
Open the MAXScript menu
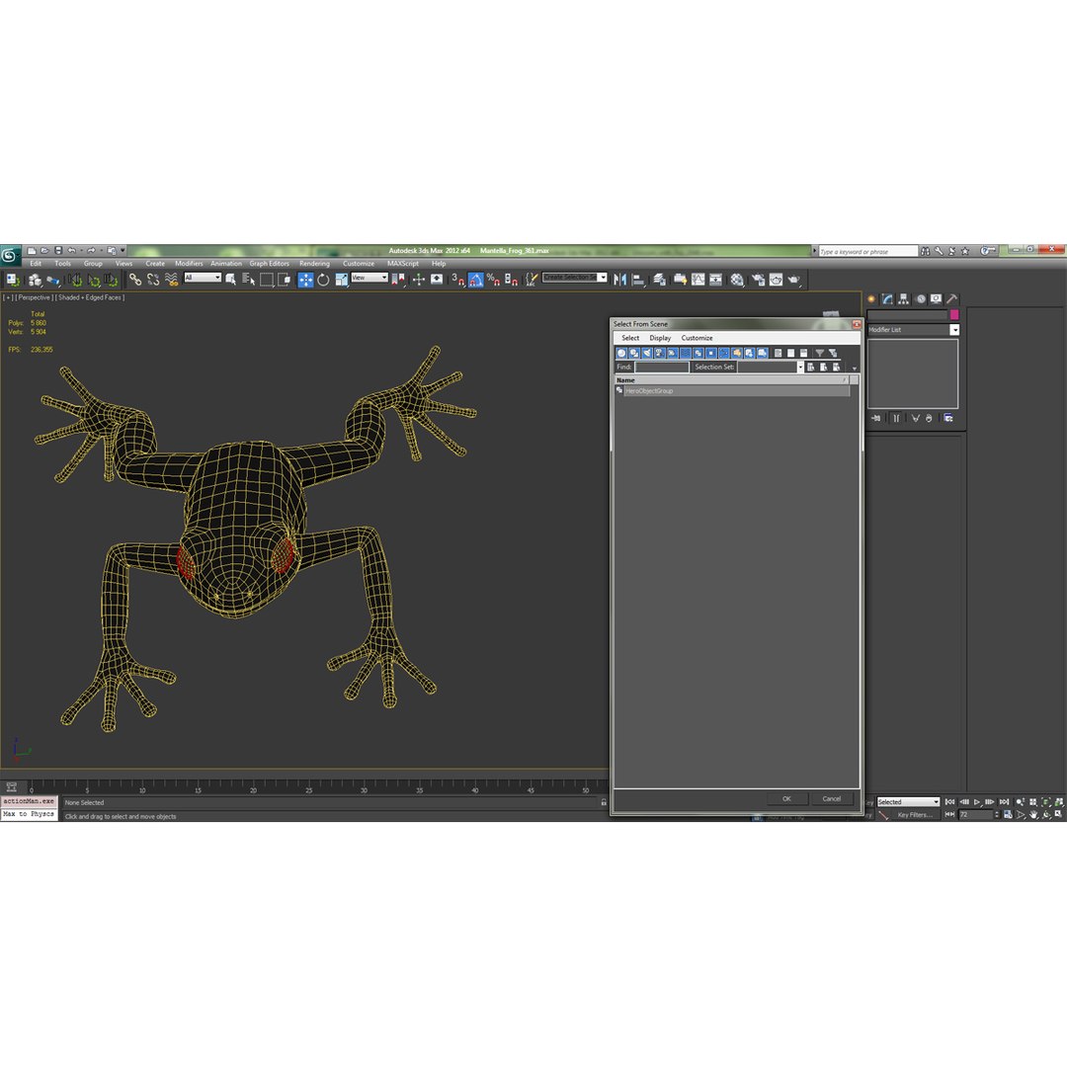403,264
